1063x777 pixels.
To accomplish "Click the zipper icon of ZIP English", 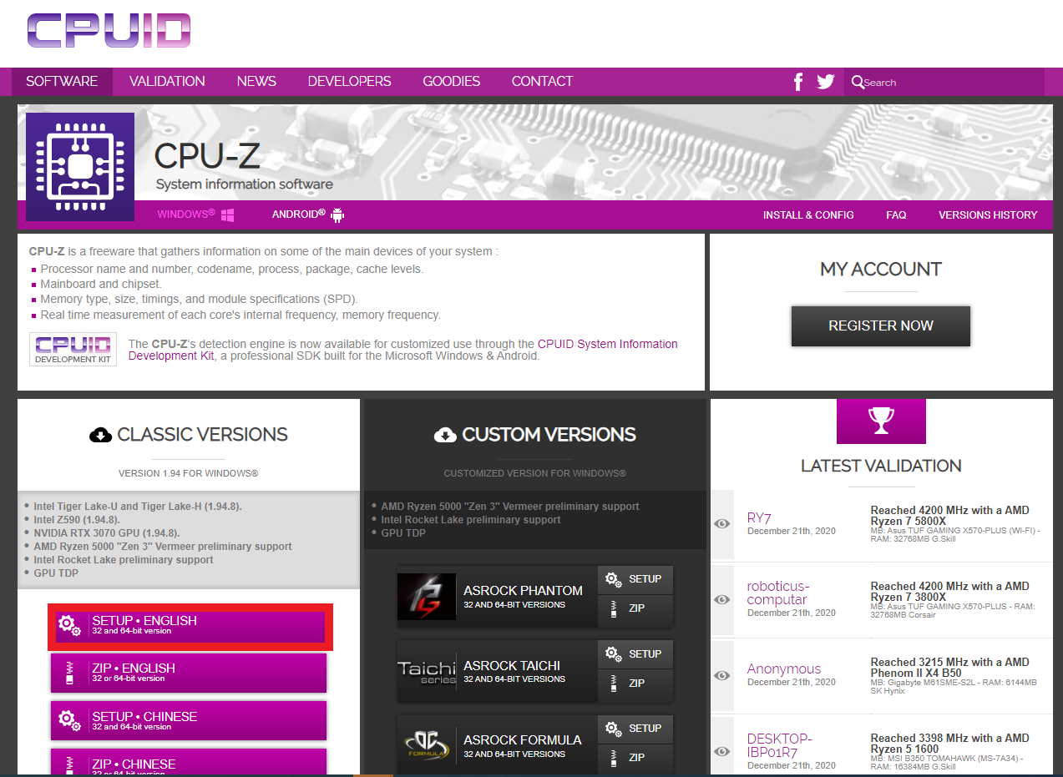I will click(70, 673).
